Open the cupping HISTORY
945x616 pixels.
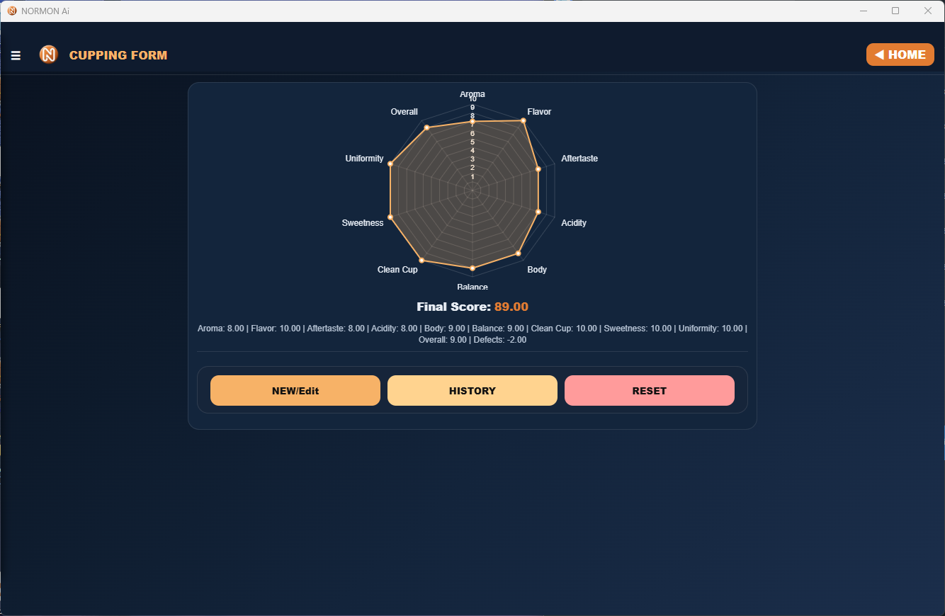pyautogui.click(x=472, y=391)
